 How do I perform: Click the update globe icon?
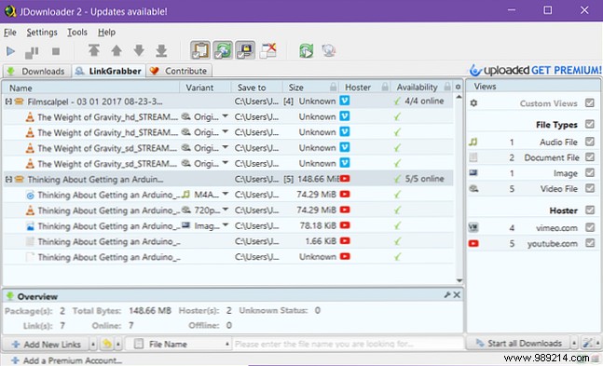point(329,50)
